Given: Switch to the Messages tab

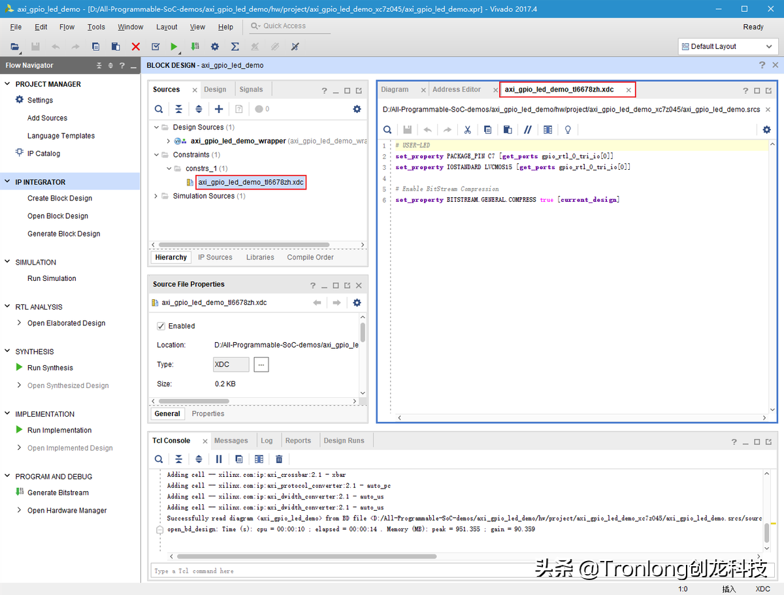Looking at the screenshot, I should click(x=231, y=440).
